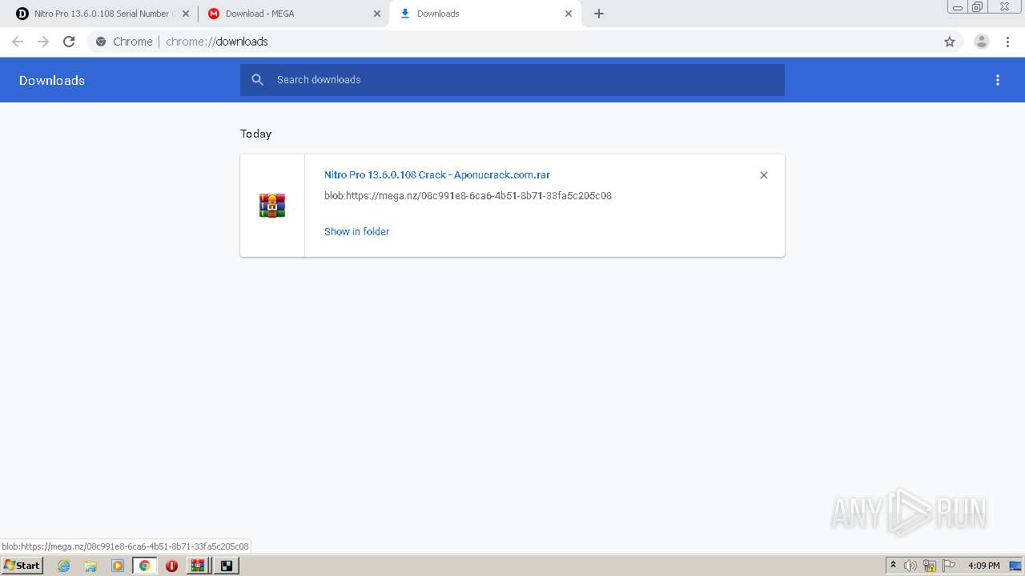Click the black-and-white square taskbar icon
Screen dimensions: 1025x576
pyautogui.click(x=227, y=566)
